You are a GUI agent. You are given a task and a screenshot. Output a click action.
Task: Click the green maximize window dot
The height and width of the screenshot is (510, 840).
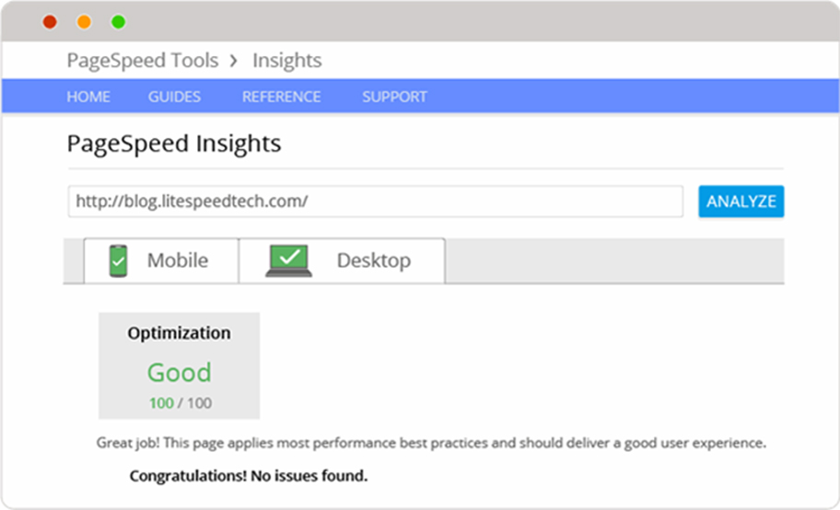coord(118,22)
